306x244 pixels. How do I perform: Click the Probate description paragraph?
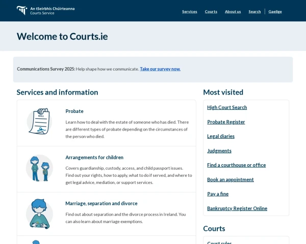pyautogui.click(x=127, y=130)
